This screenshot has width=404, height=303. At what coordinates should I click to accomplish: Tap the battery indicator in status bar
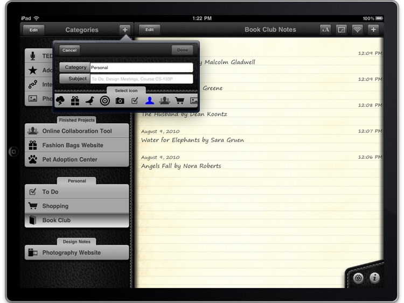click(x=379, y=18)
